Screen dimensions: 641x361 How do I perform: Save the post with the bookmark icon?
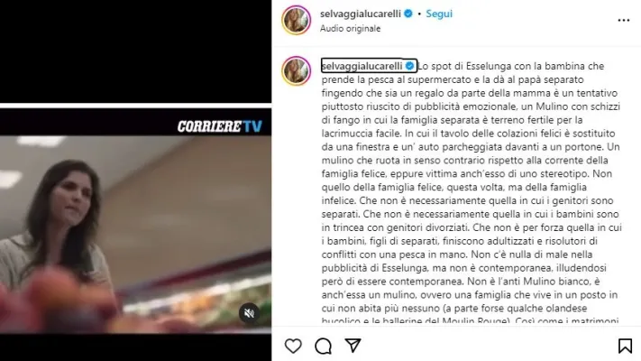click(625, 346)
